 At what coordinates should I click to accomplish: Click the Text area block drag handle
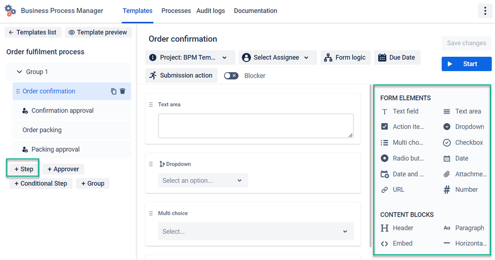coord(151,104)
